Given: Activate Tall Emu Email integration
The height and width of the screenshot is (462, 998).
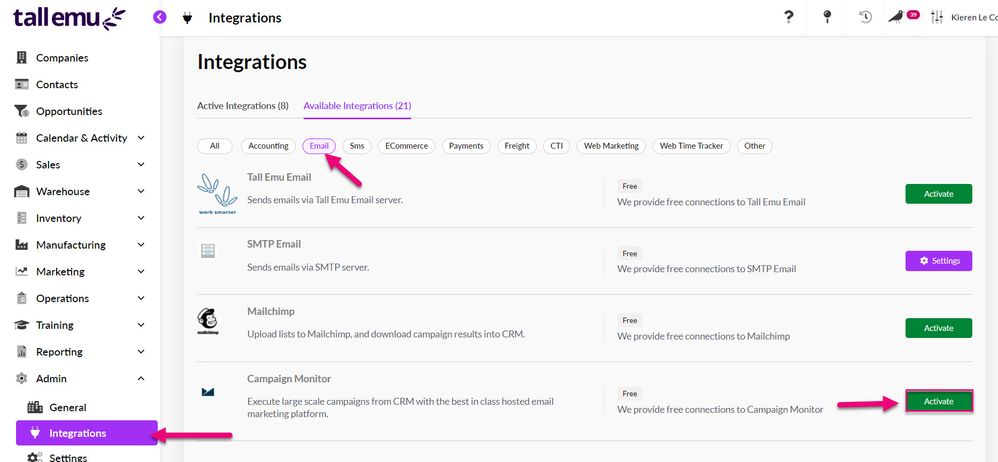Looking at the screenshot, I should click(939, 194).
